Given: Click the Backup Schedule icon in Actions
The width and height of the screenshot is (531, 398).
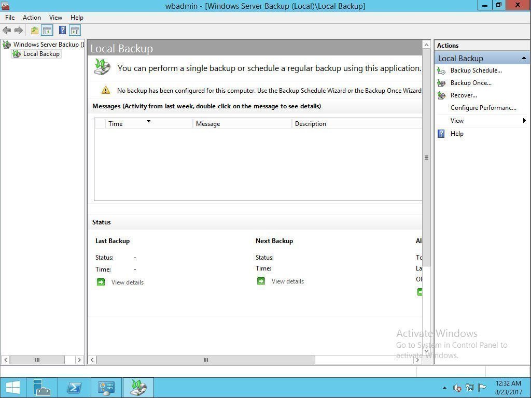Looking at the screenshot, I should pyautogui.click(x=441, y=70).
